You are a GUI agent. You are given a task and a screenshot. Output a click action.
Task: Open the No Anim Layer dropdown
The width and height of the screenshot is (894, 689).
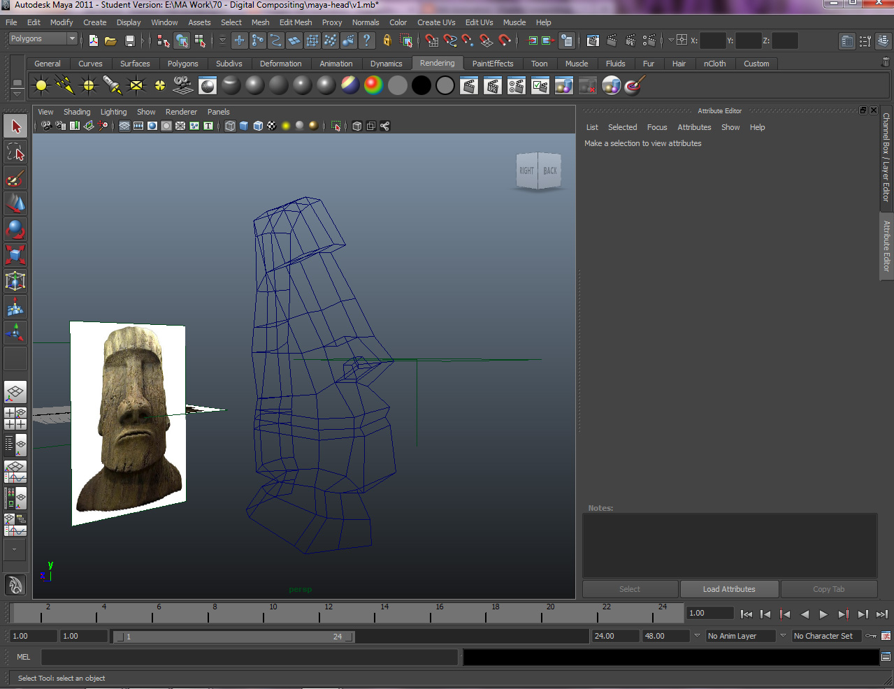(x=740, y=636)
